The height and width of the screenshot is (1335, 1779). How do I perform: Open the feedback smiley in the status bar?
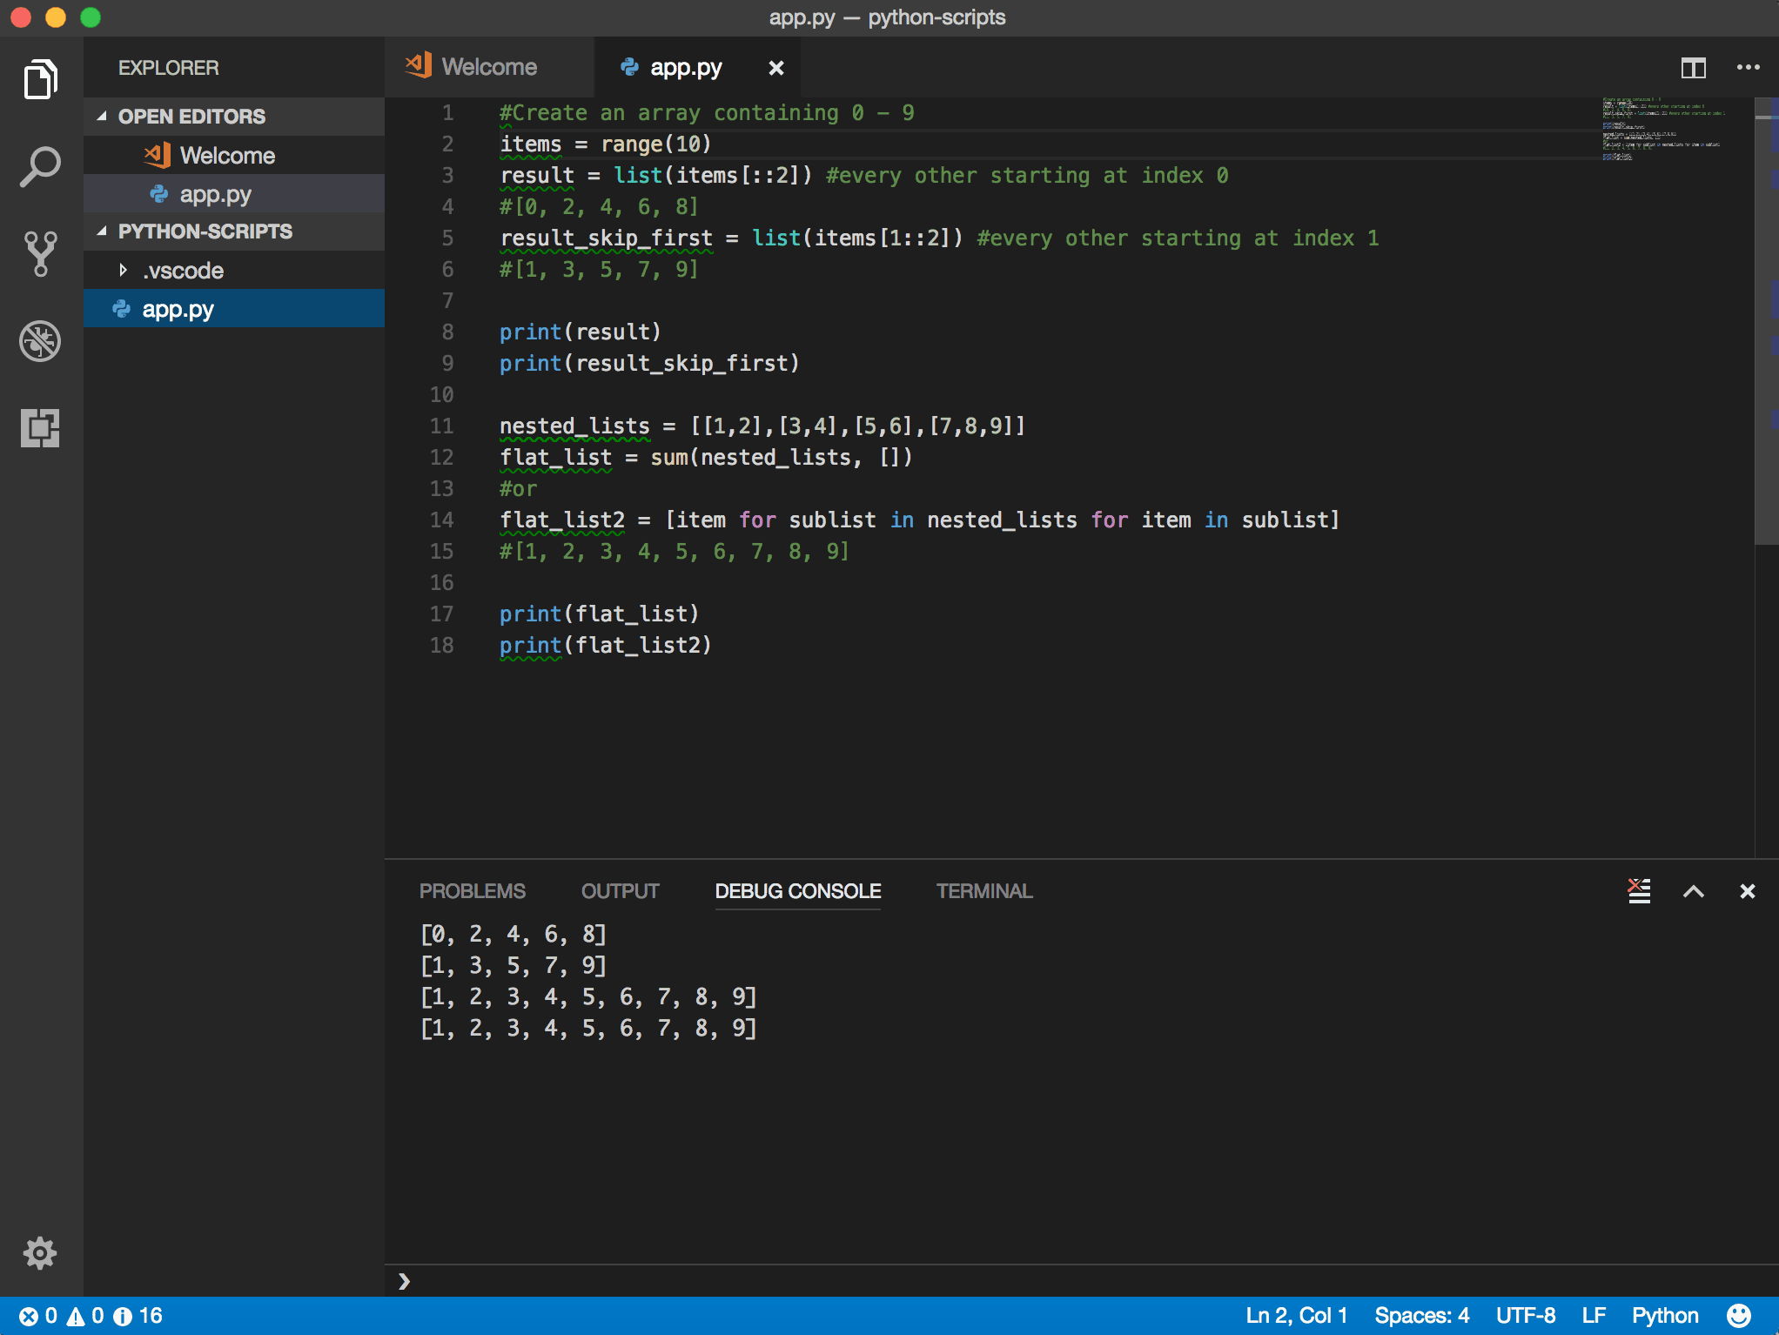[1740, 1316]
